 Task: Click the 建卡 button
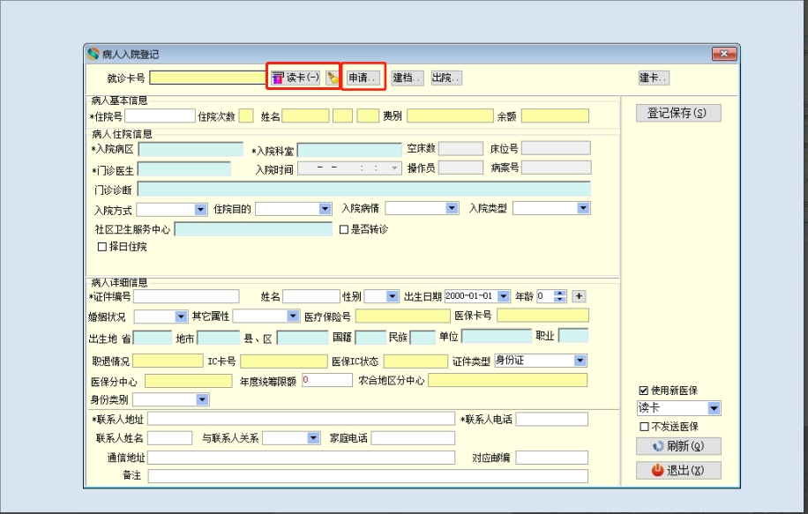654,78
